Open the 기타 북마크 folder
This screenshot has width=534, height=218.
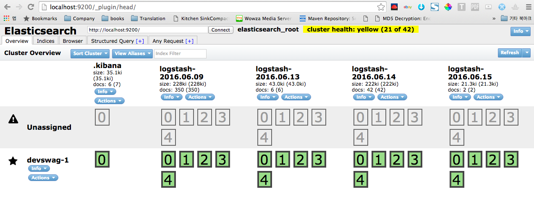coord(516,18)
